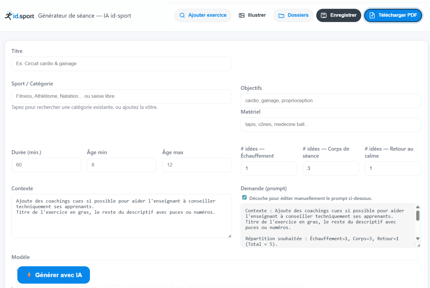The width and height of the screenshot is (430, 288).
Task: Select the Corps de séance ideas count
Action: 331,169
